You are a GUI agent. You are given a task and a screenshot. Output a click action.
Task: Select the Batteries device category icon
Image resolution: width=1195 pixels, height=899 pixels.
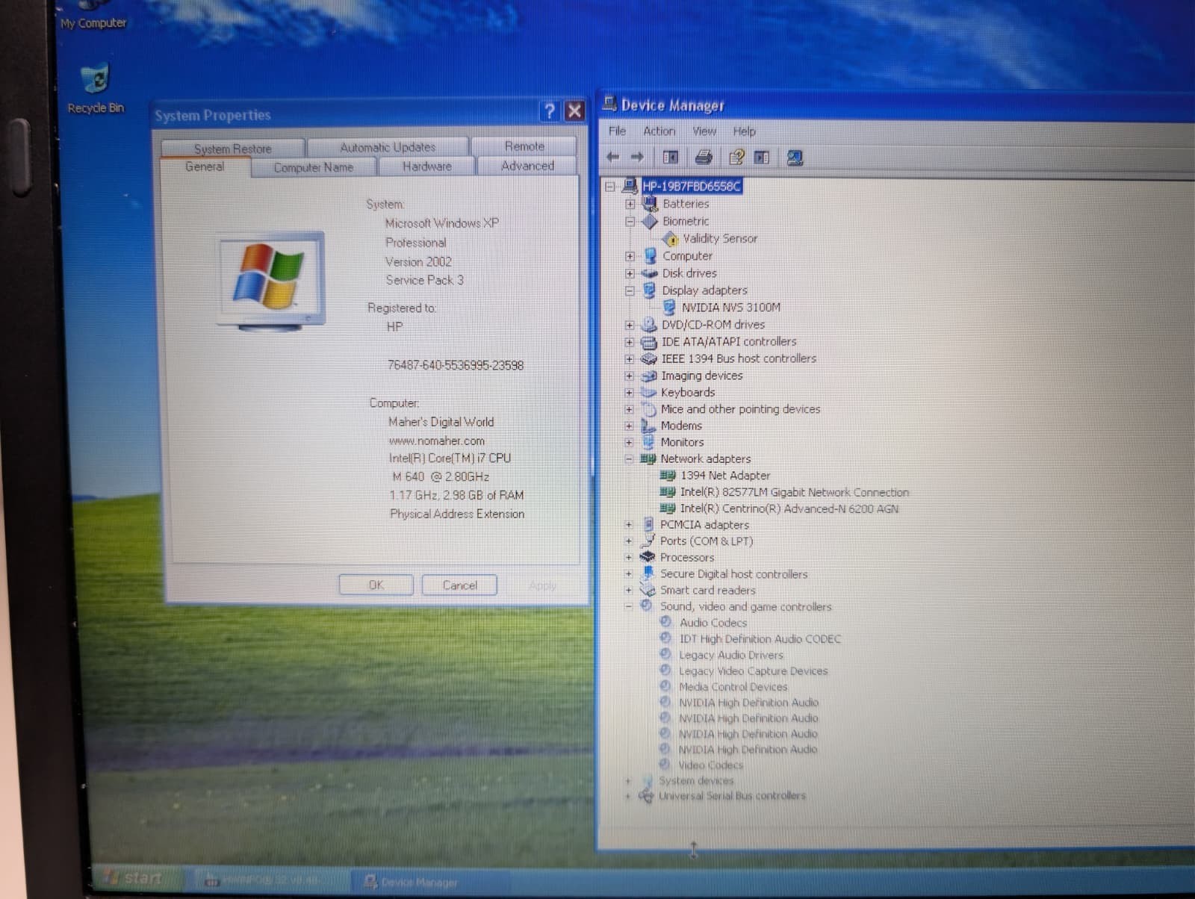click(650, 203)
